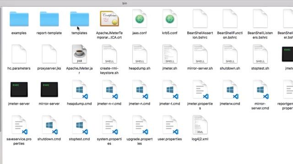
Task: Click the 'log4j2.xml' file name text
Action: 200,139
